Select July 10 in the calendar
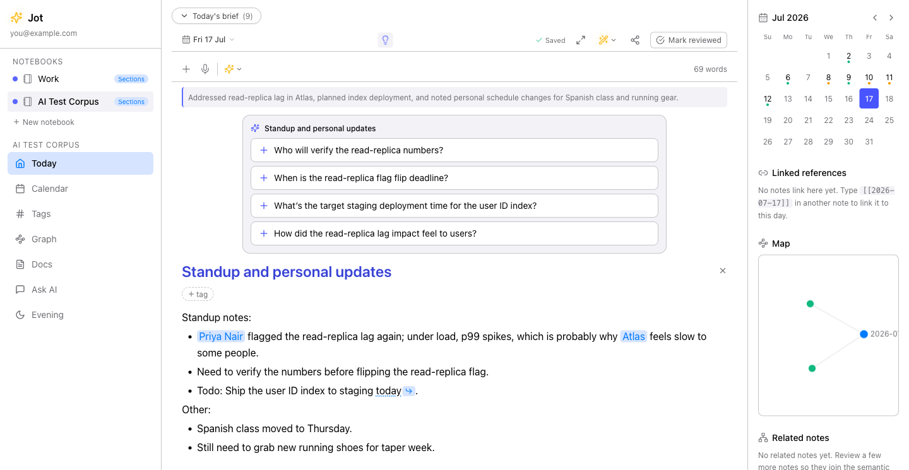The height and width of the screenshot is (470, 909). click(869, 78)
